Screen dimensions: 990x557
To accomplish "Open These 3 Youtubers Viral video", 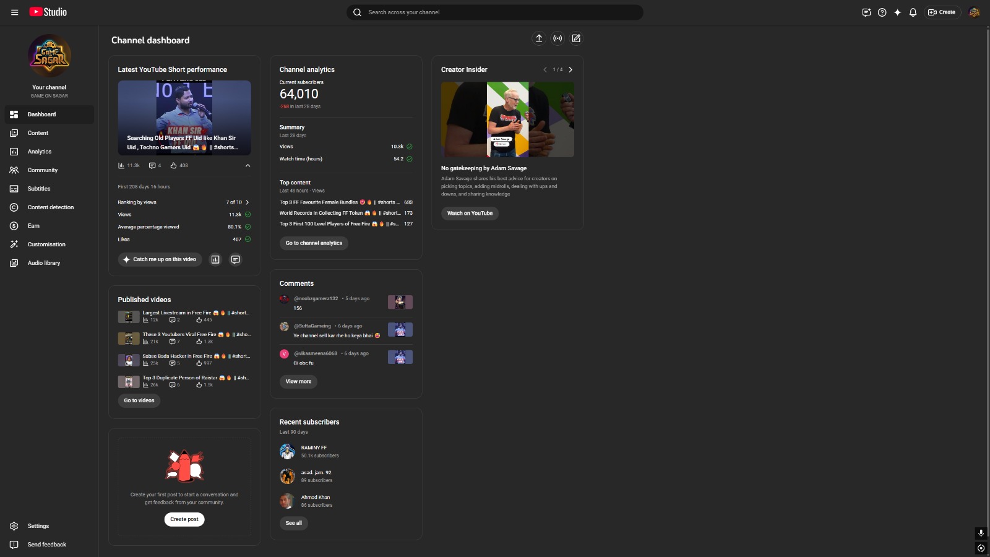I will tap(184, 338).
